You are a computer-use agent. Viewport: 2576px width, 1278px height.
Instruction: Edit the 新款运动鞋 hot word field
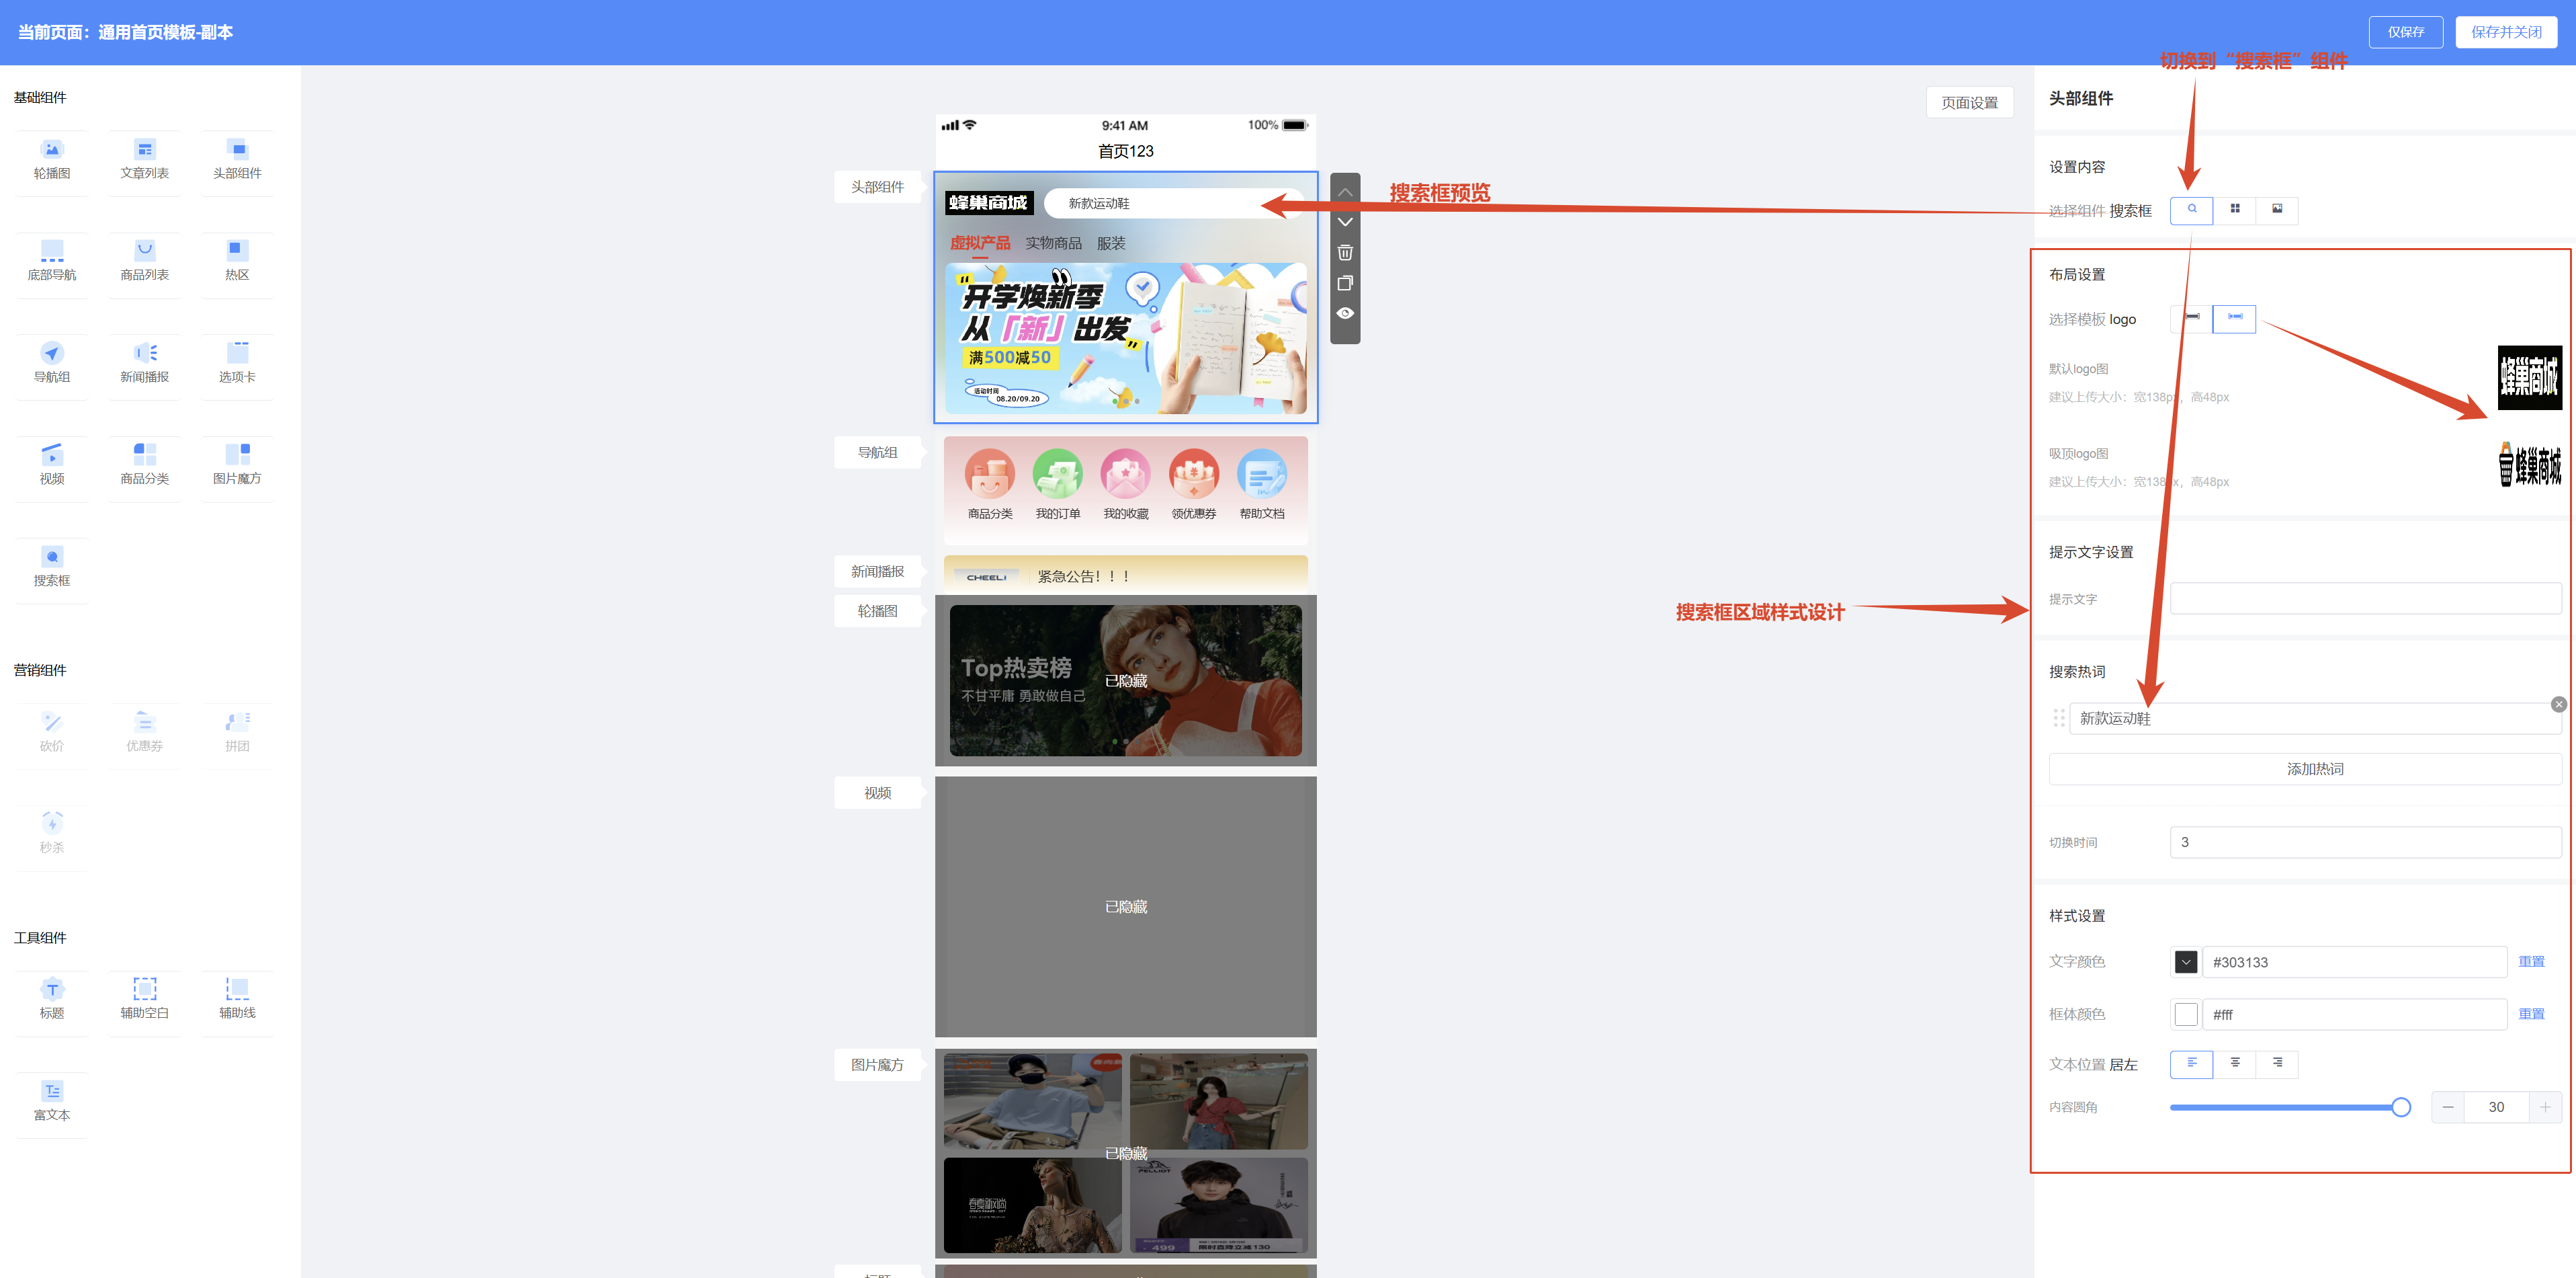(x=2315, y=719)
